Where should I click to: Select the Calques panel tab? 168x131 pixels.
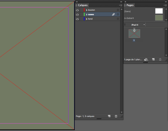point(82,5)
